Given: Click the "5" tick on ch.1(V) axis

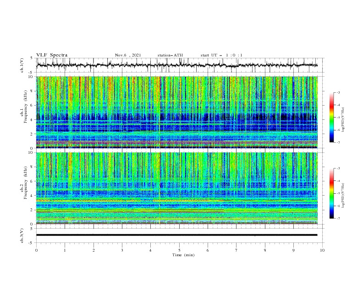Looking at the screenshot, I should 32,58.
